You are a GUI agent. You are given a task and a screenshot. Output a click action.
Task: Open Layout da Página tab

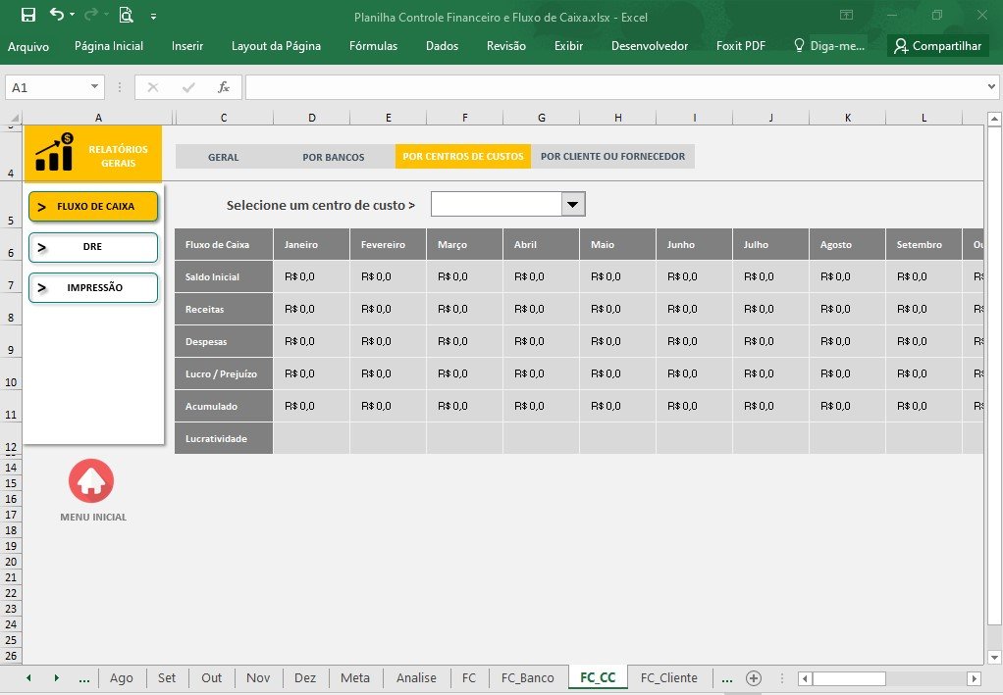click(x=277, y=46)
